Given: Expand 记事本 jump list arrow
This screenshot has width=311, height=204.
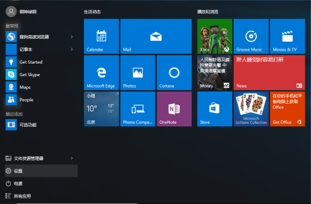Looking at the screenshot, I should coord(72,49).
